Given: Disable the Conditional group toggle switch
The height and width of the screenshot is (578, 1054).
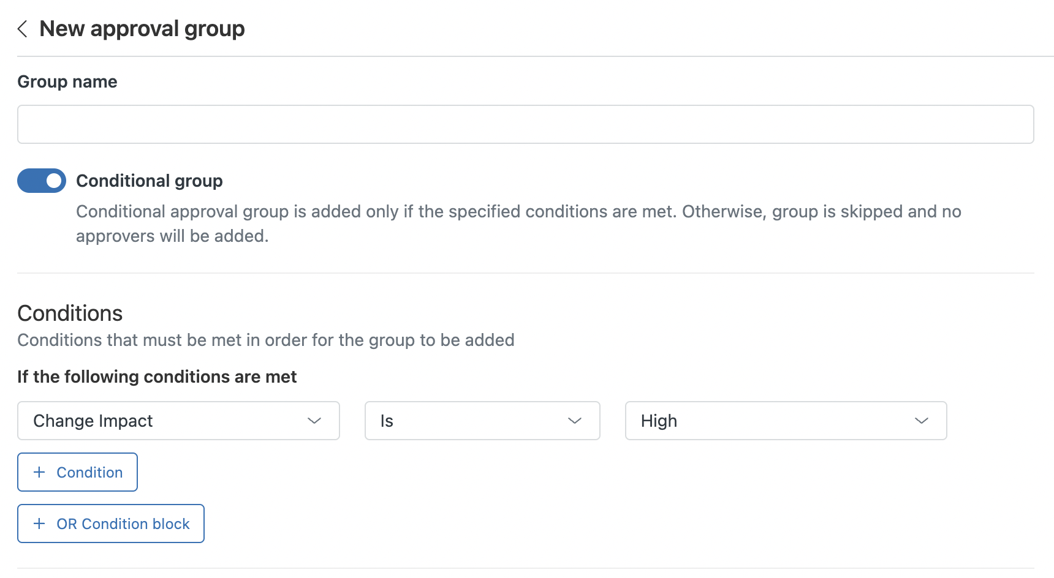Looking at the screenshot, I should coord(42,181).
